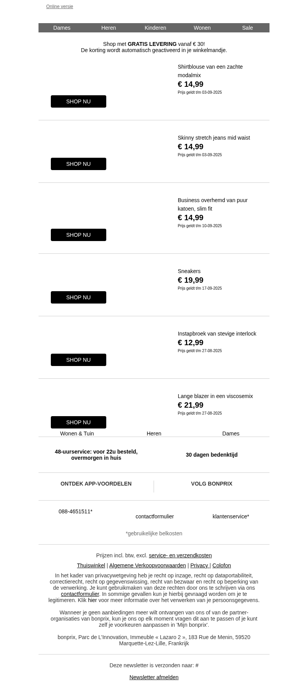Select the Wonen & Tuin category link
This screenshot has height=695, width=308.
point(77,434)
